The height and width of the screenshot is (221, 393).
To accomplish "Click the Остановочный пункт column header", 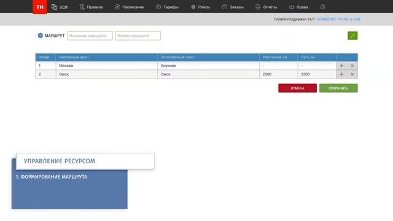I will click(x=209, y=57).
